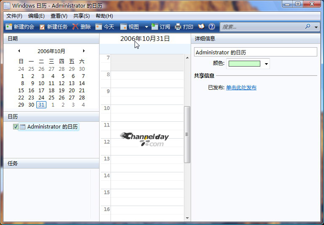Click the 搜索 search input field

click(x=262, y=27)
